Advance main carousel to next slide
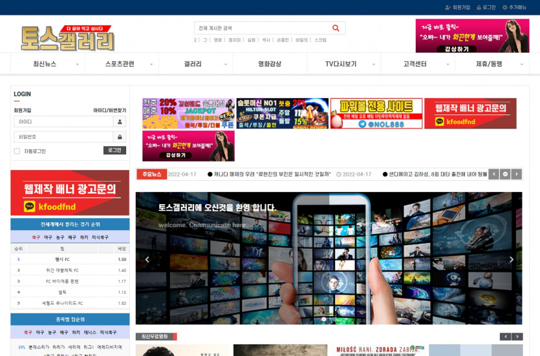This screenshot has height=356, width=540. tap(511, 260)
